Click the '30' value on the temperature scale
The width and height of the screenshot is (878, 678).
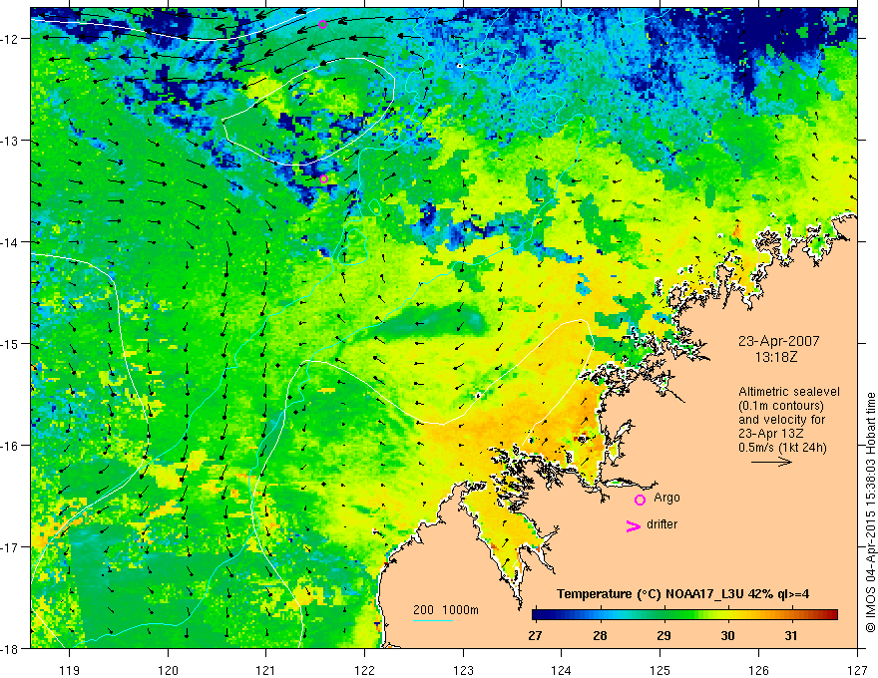click(727, 635)
